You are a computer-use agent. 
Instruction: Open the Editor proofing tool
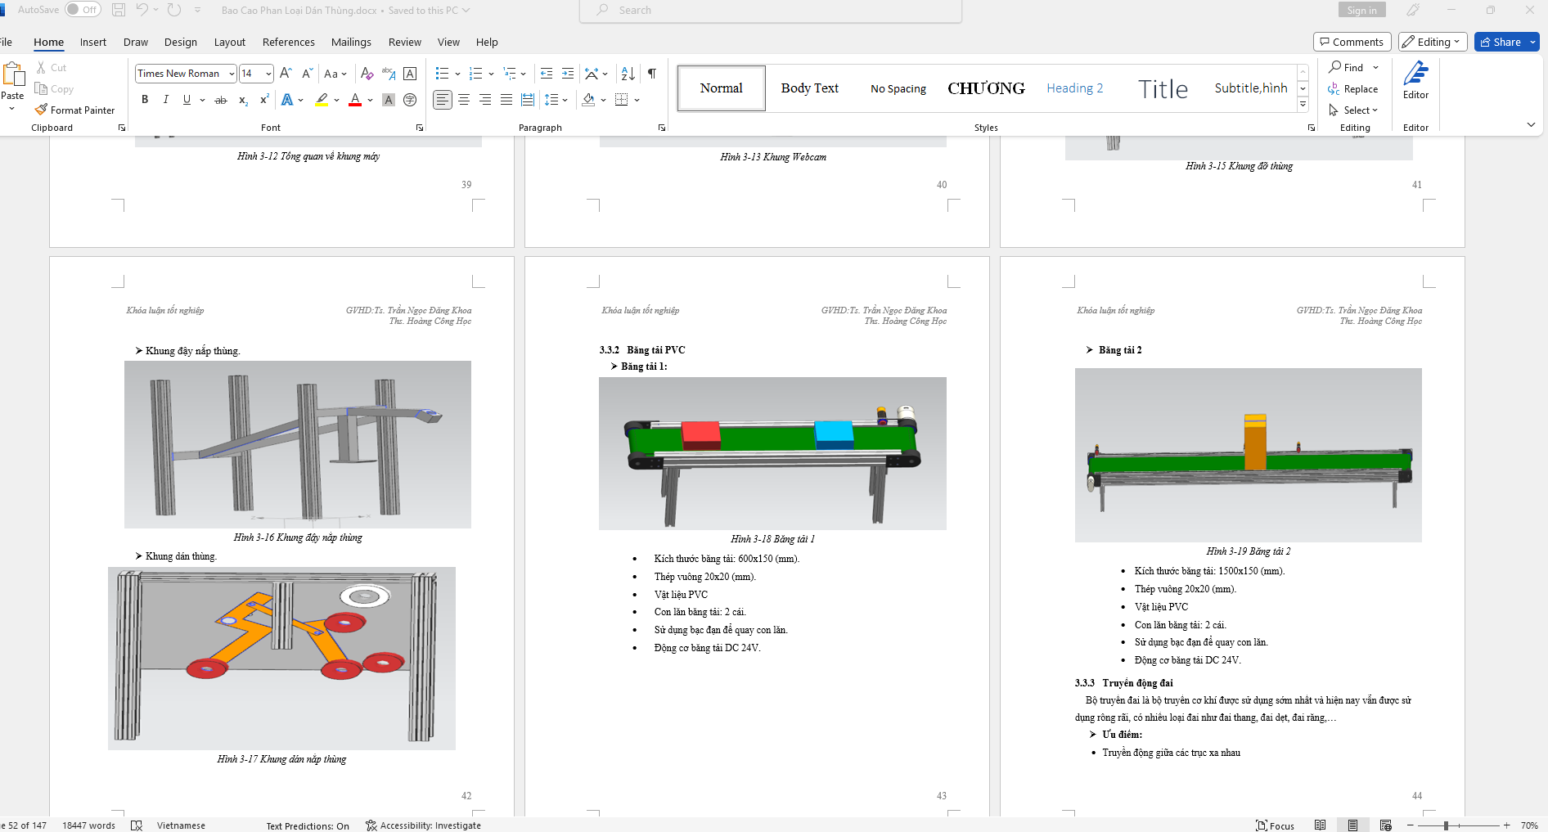click(x=1415, y=82)
